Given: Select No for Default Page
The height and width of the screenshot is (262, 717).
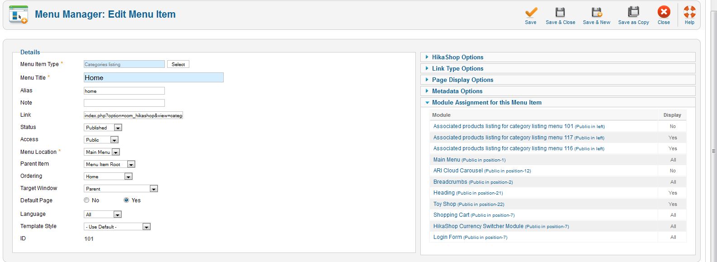Looking at the screenshot, I should pyautogui.click(x=87, y=200).
